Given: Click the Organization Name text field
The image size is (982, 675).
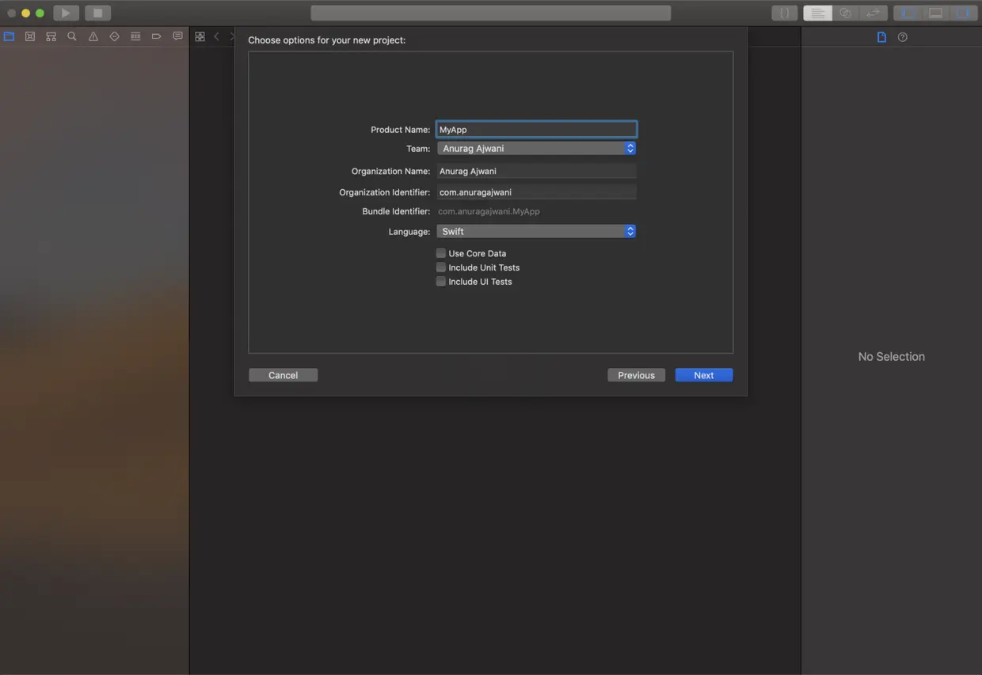Looking at the screenshot, I should coord(536,171).
